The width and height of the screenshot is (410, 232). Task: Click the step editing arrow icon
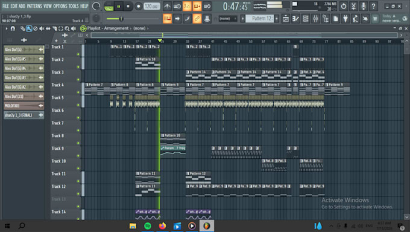coord(177,19)
